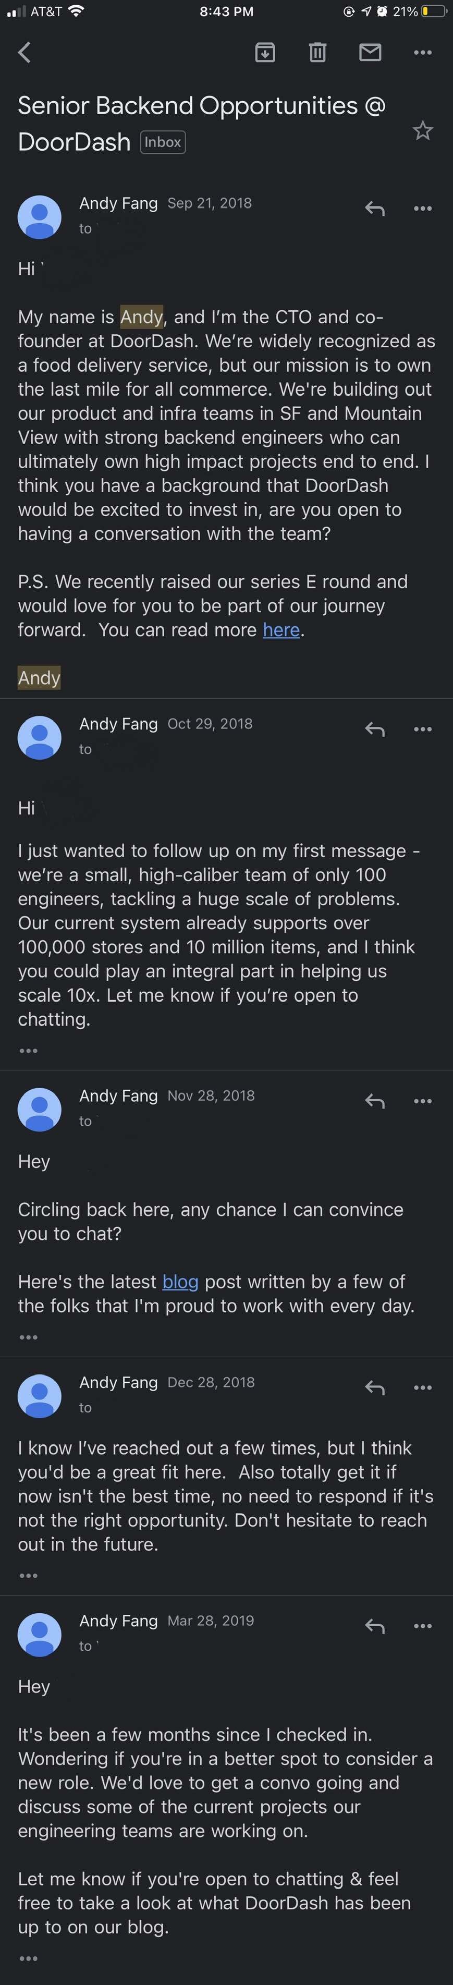
Task: Reply to Andy Fang's Sep 21 message
Action: pyautogui.click(x=374, y=209)
